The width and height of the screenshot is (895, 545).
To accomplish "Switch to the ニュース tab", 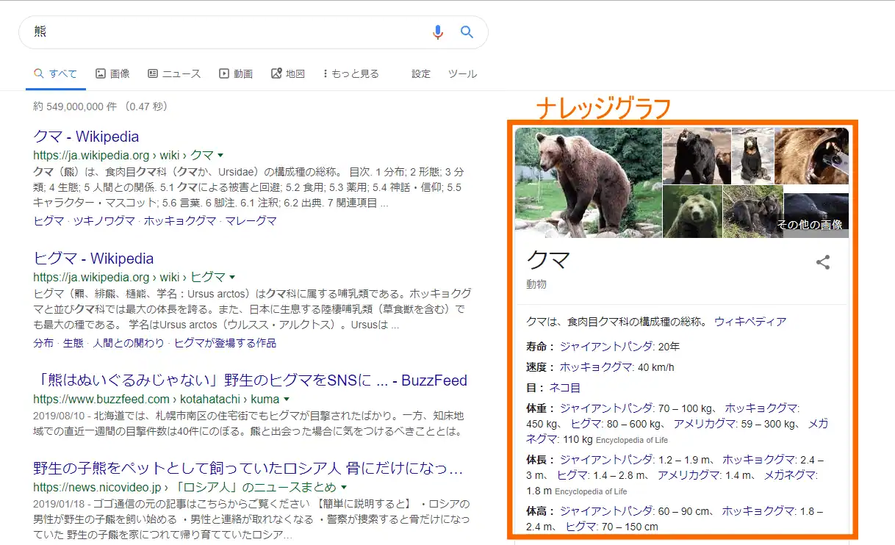I will point(174,73).
